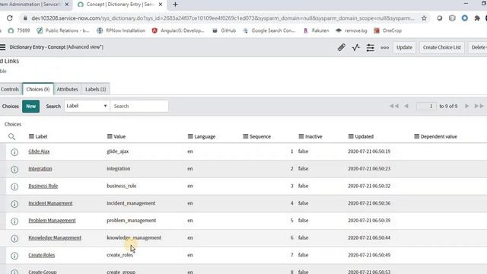Go to first page of choices
Viewport: 487px width, 274px height.
coord(394,106)
